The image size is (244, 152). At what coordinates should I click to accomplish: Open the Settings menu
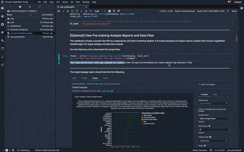pyautogui.click(x=86, y=2)
